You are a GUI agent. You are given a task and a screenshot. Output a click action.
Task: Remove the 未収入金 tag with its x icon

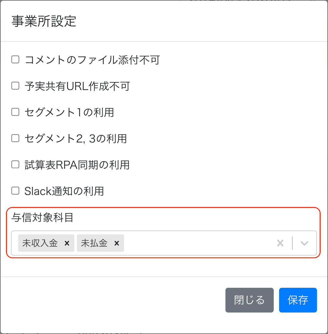pyautogui.click(x=67, y=243)
